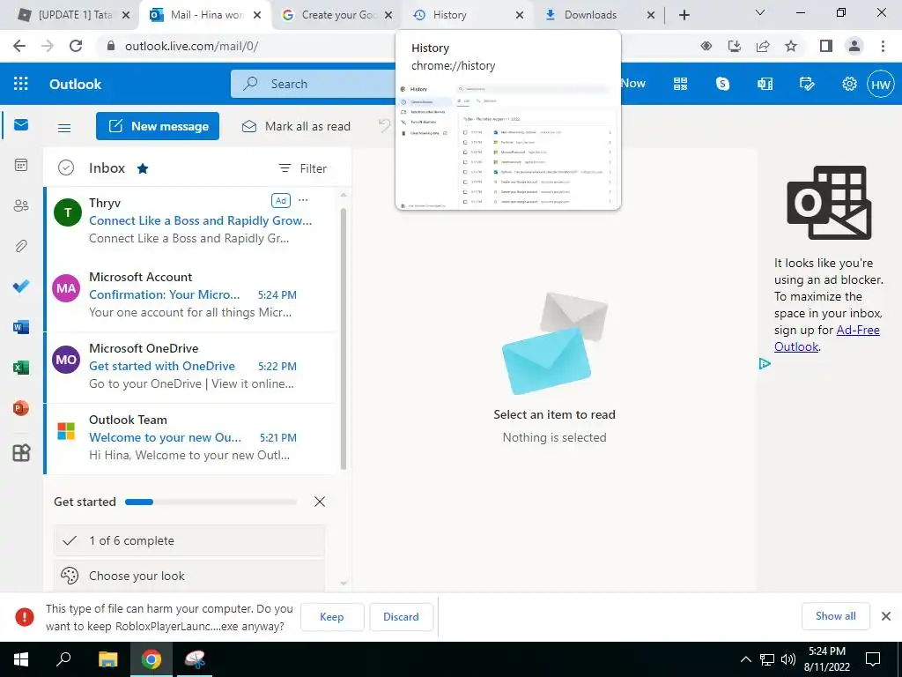Switch to the Mail - Hina tab
The height and width of the screenshot is (677, 902).
pyautogui.click(x=206, y=15)
